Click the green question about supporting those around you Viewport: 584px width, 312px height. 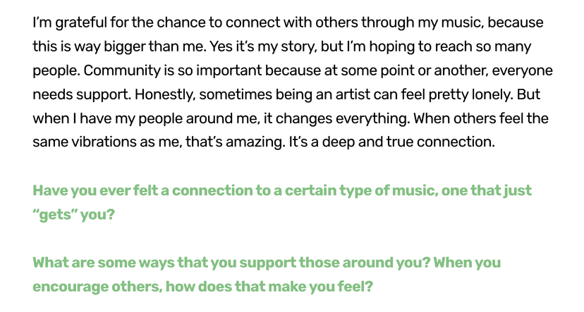(267, 263)
